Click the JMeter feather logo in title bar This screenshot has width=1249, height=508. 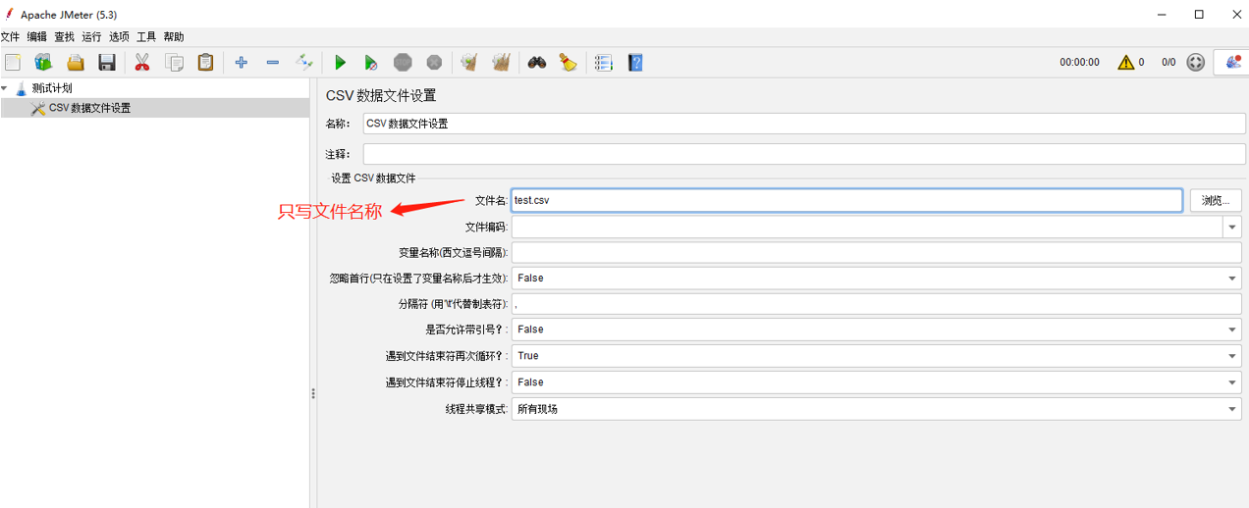10,14
